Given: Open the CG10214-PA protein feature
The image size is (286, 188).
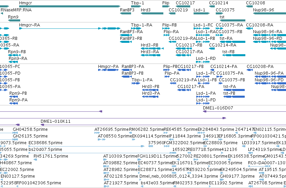Looking at the screenshot, I should (x=212, y=70).
